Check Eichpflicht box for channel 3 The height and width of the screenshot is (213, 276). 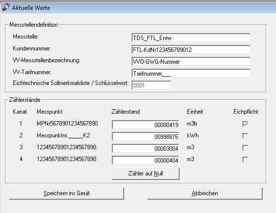pos(245,148)
